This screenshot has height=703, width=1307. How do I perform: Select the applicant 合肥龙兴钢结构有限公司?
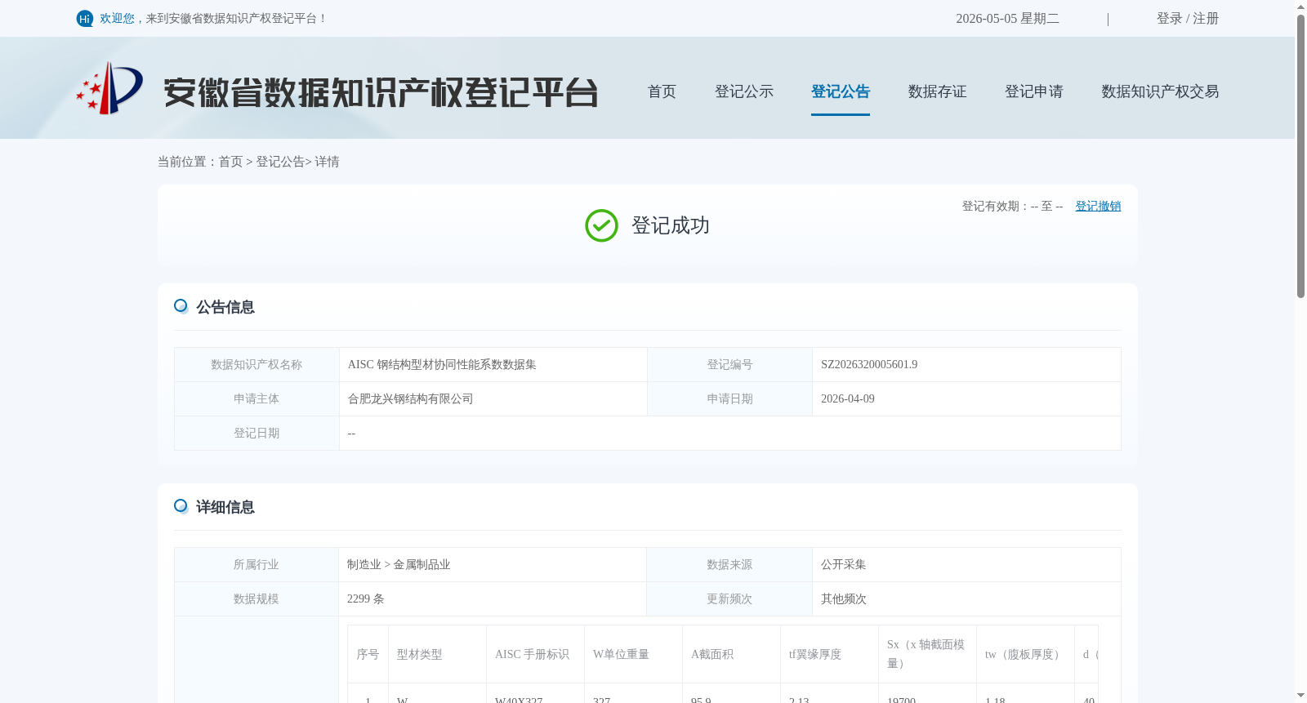click(x=411, y=399)
